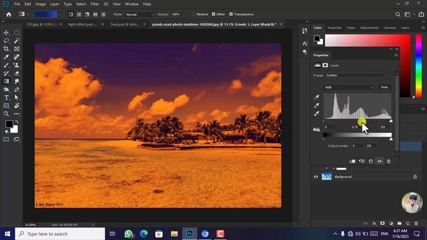
Task: Select the Eyedropper tool in the toolbox
Action: tap(6, 57)
